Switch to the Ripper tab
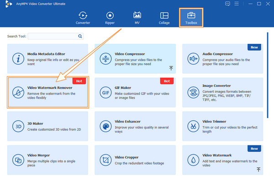This screenshot has height=177, width=274. [x=110, y=18]
